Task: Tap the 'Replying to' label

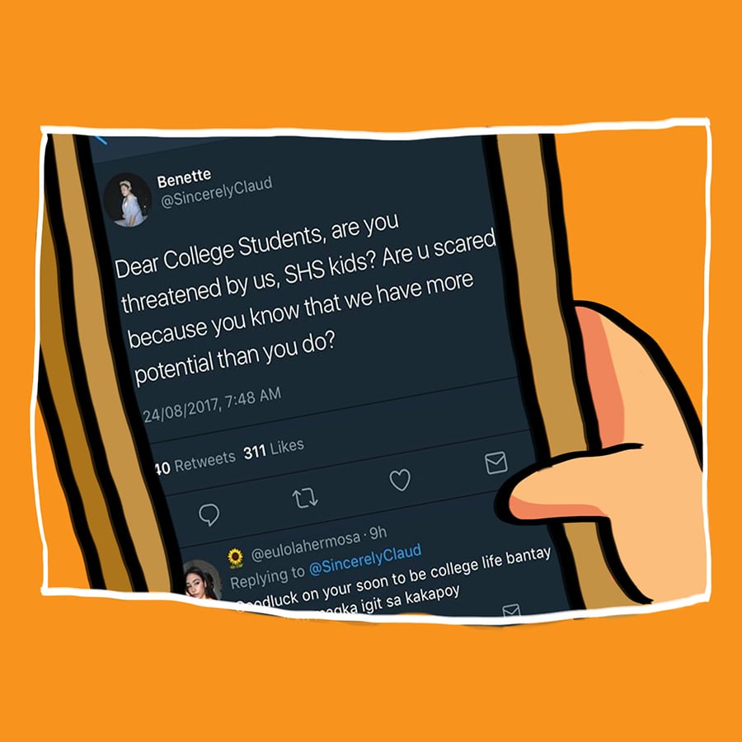Action: (x=267, y=577)
